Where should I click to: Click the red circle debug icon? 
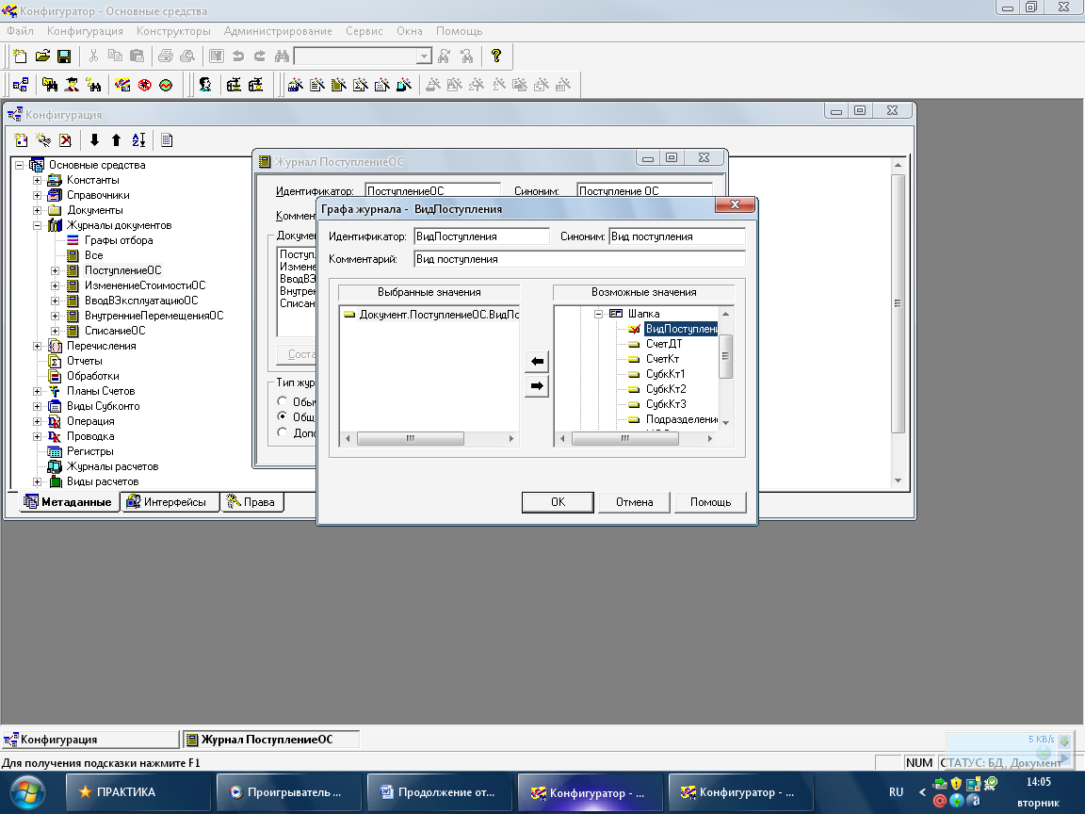[145, 85]
